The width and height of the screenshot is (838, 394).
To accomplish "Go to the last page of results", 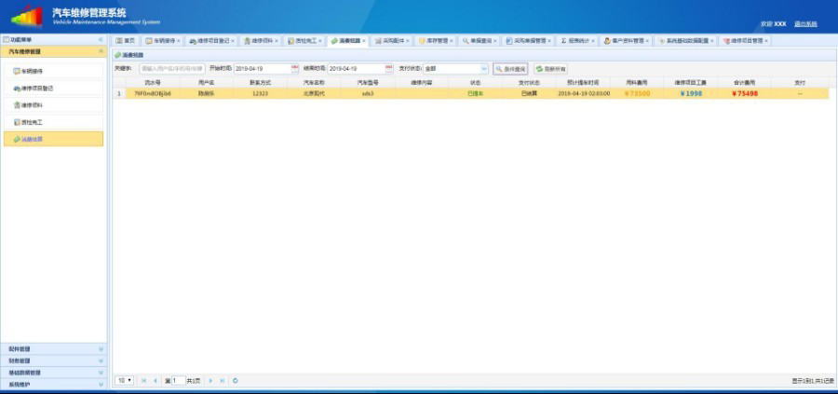I will click(222, 380).
